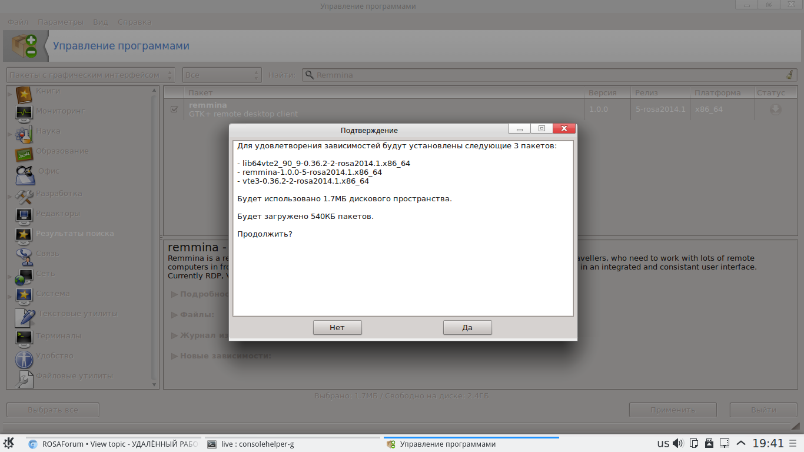The width and height of the screenshot is (804, 452).
Task: Clear the search with the broom icon
Action: (x=789, y=75)
